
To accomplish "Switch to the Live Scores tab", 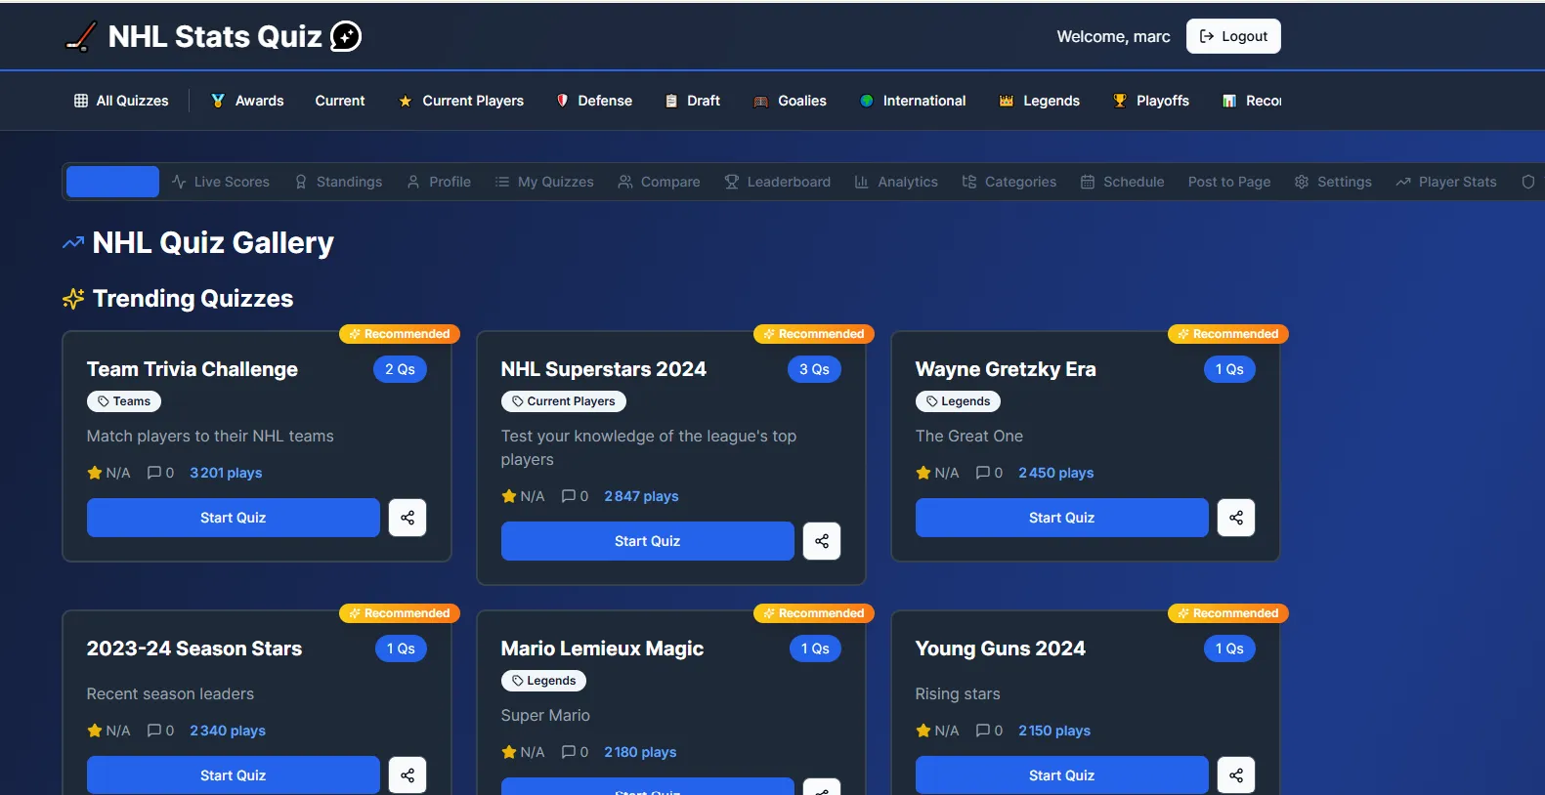I will pyautogui.click(x=221, y=182).
